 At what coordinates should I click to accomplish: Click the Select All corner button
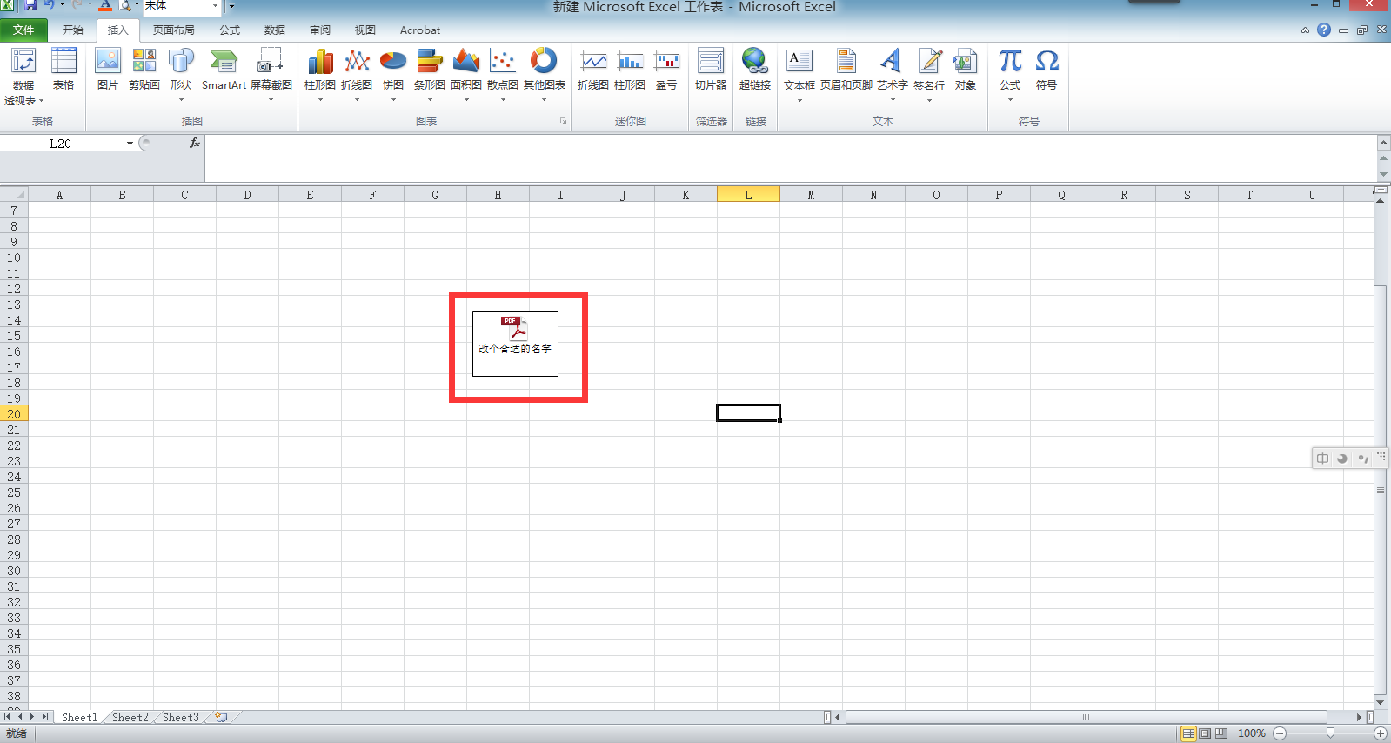[14, 195]
